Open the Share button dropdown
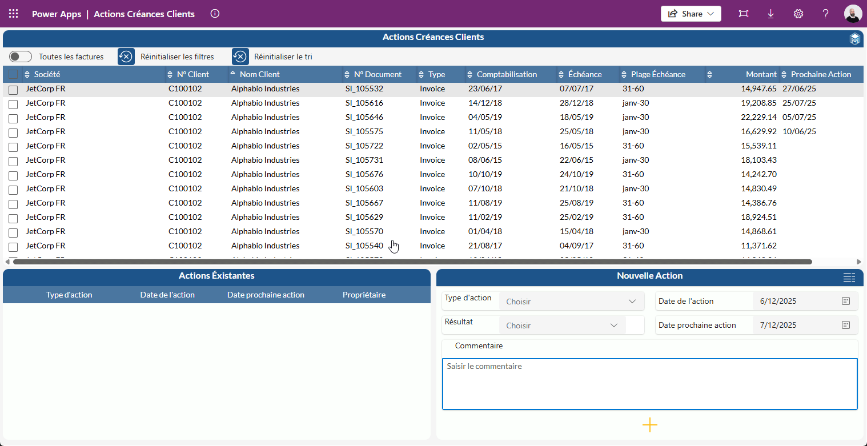The width and height of the screenshot is (867, 446). 691,14
